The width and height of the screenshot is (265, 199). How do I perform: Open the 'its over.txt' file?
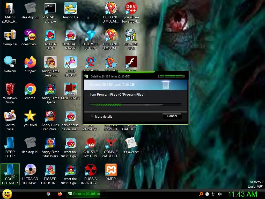pyautogui.click(x=131, y=146)
